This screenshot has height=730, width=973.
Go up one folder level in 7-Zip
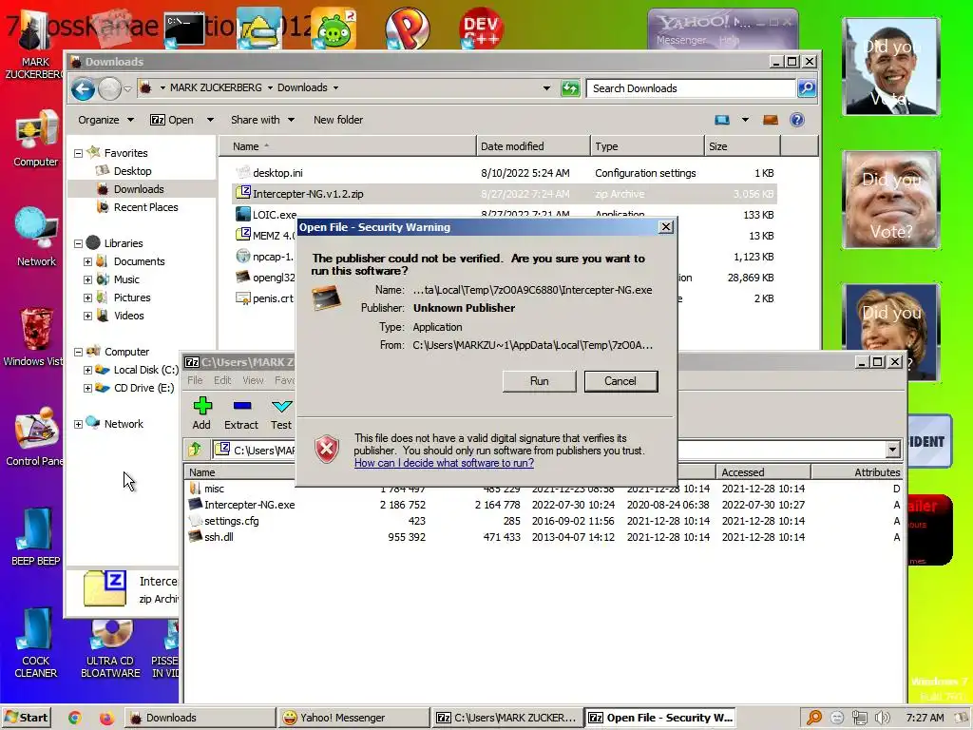pos(196,449)
